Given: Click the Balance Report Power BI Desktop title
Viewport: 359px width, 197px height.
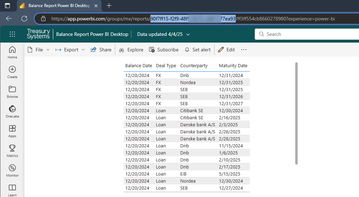Looking at the screenshot, I should (x=92, y=34).
